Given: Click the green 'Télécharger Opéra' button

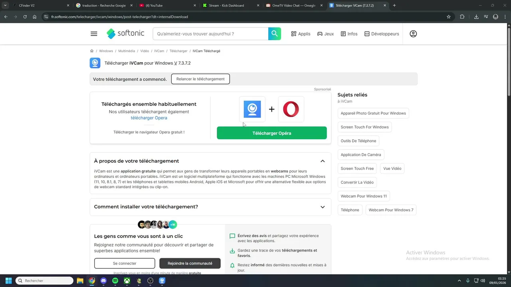Looking at the screenshot, I should click(x=272, y=133).
